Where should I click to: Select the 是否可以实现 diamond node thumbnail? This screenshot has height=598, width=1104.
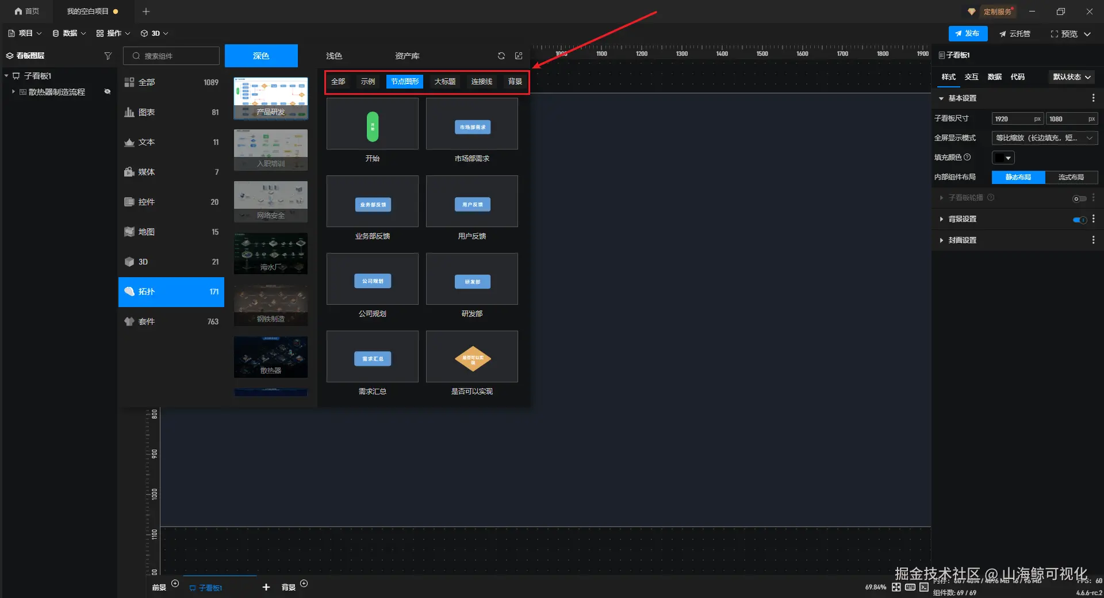click(472, 356)
